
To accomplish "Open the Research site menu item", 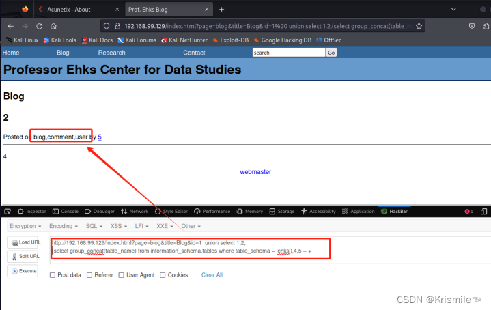I will click(112, 53).
